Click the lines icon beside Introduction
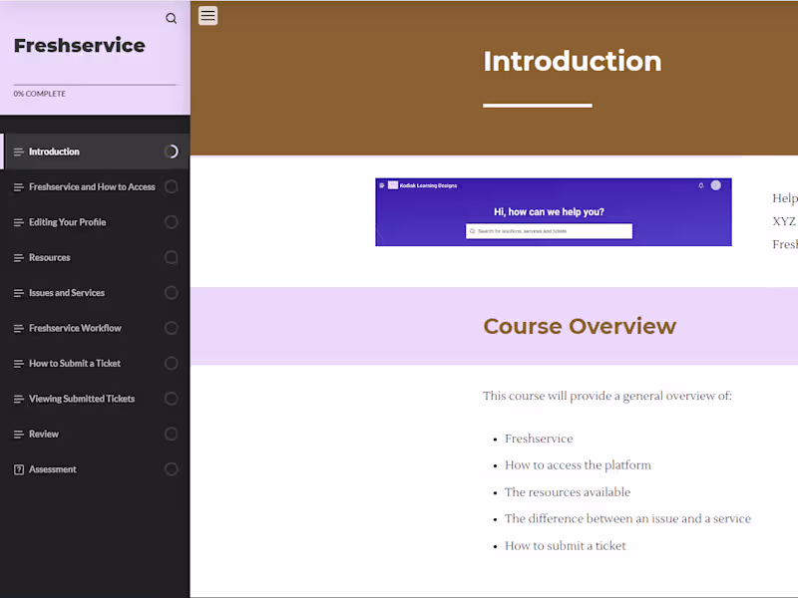This screenshot has height=598, width=798. pos(19,152)
